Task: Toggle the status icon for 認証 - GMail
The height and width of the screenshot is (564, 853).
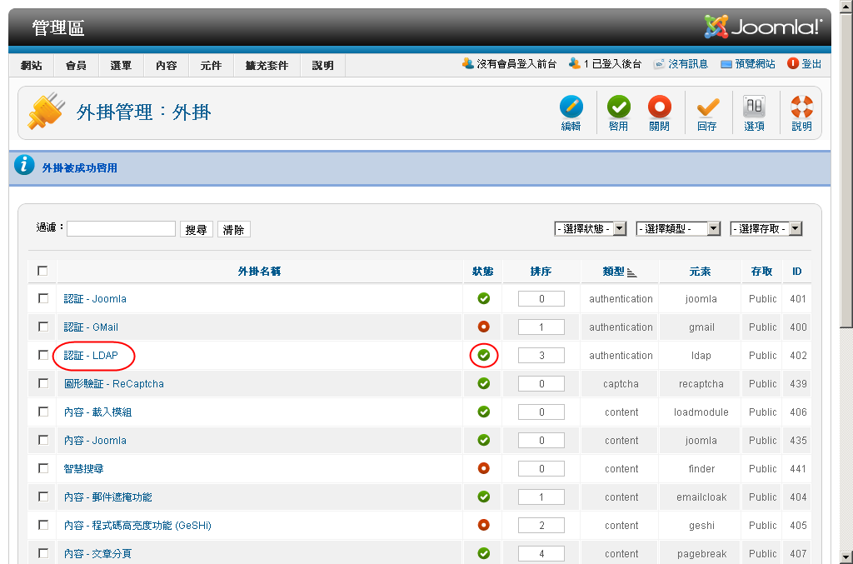Action: (483, 327)
